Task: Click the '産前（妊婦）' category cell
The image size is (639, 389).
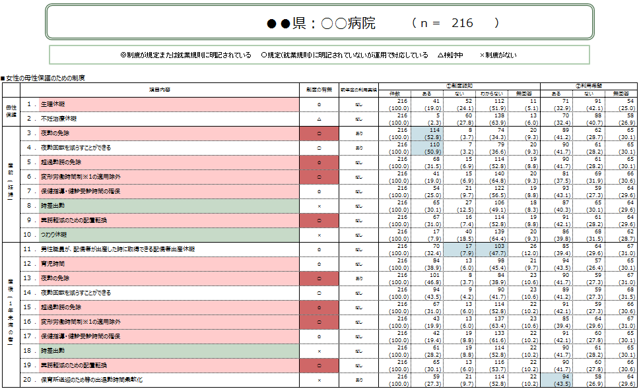Action: click(x=11, y=184)
